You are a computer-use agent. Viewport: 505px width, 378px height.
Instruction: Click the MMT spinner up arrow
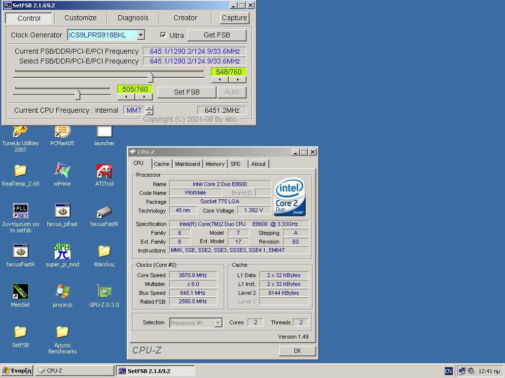(149, 108)
